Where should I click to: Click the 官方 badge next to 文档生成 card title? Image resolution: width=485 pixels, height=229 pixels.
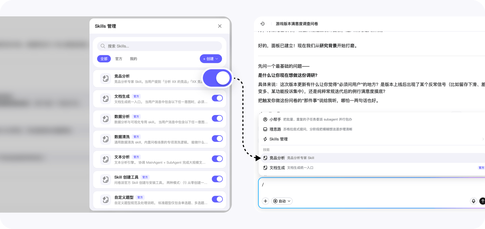136,96
